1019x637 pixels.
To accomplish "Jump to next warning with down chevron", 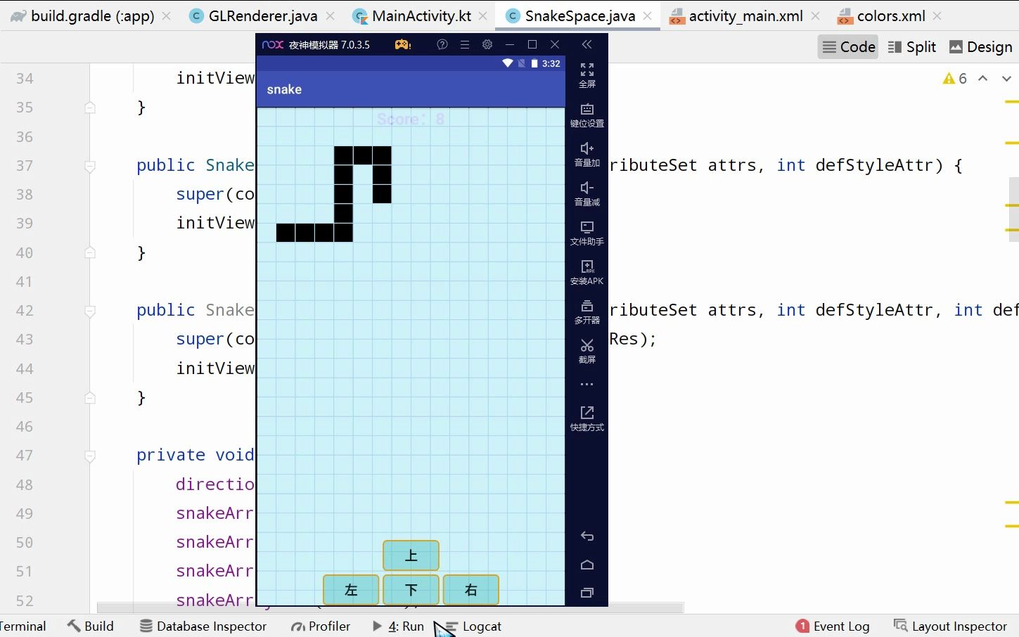I will point(1006,78).
